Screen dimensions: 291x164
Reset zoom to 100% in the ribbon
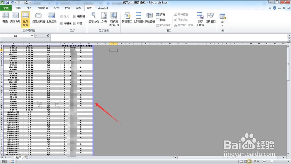pos(104,18)
